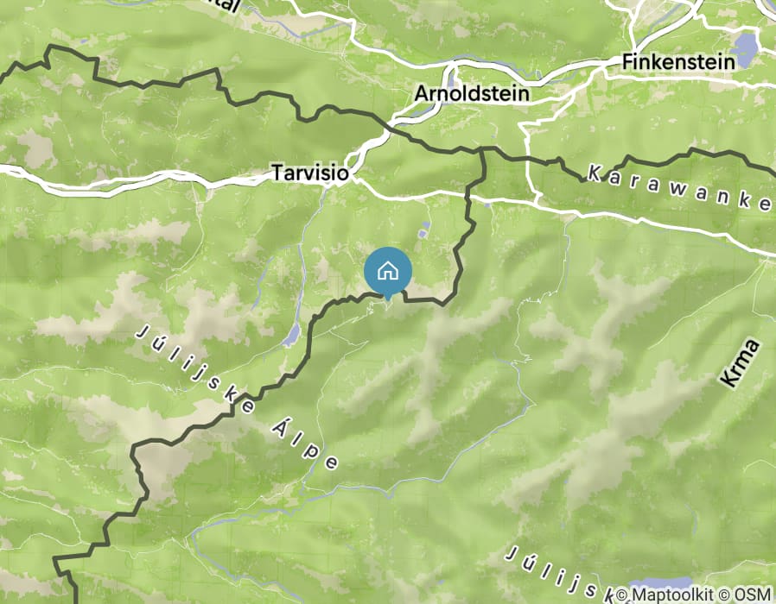Click the three-border junction east of Arnoldstein

(x=482, y=148)
